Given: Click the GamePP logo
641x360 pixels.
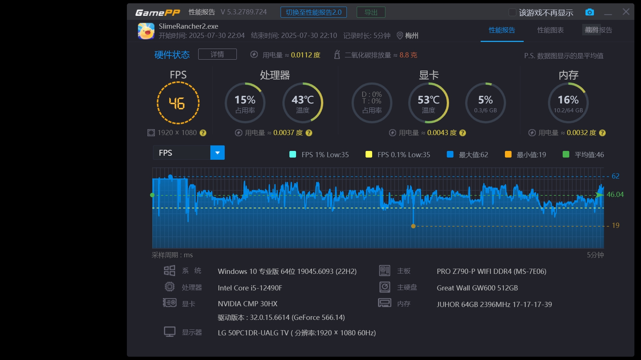Looking at the screenshot, I should tap(158, 13).
